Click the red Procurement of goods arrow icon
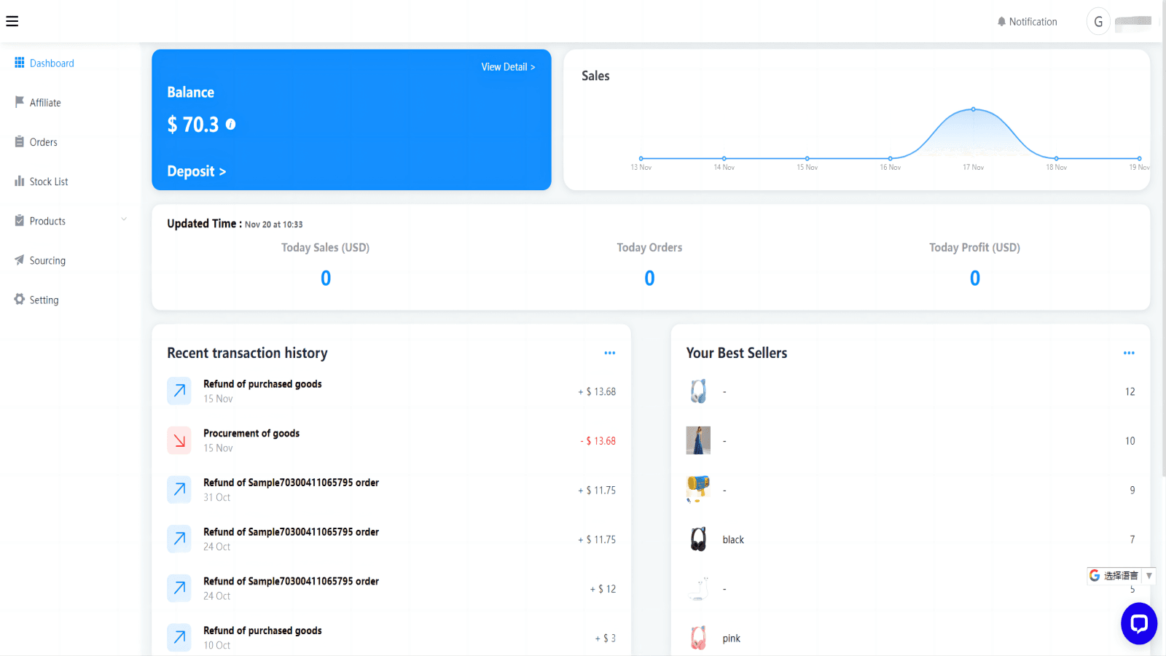This screenshot has height=656, width=1166. coord(179,440)
